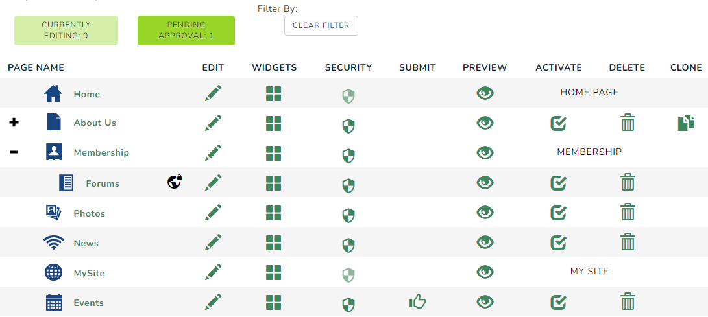This screenshot has height=317, width=708.
Task: Activate the Events page checkmark
Action: pyautogui.click(x=559, y=302)
